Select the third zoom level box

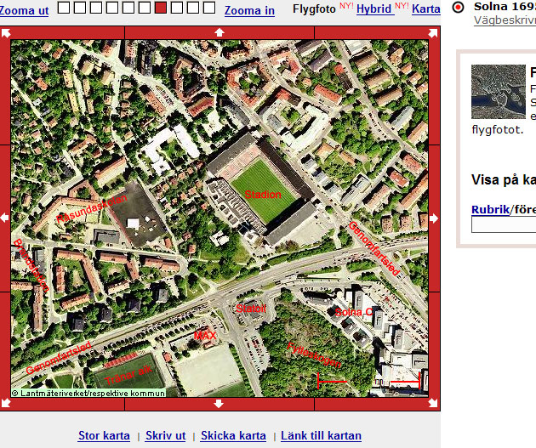click(96, 8)
